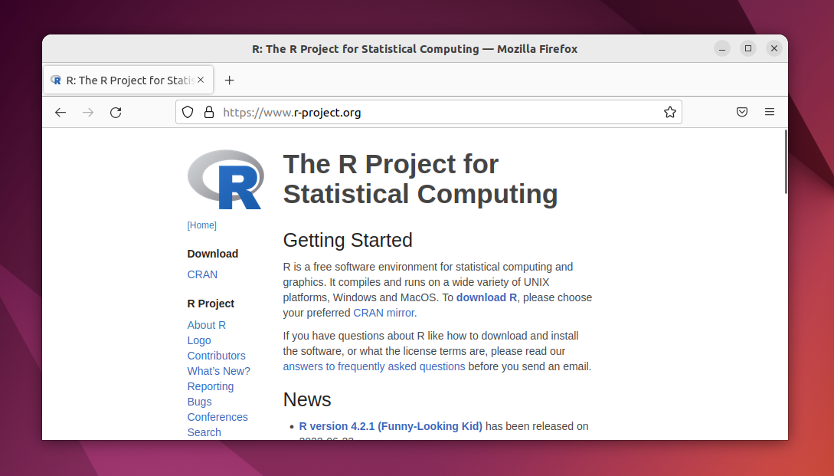
Task: Open R version 4.2.1 news link
Action: coord(391,426)
